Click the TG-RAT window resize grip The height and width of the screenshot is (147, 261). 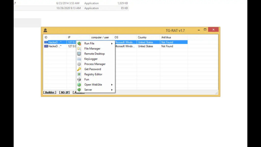[x=216, y=93]
